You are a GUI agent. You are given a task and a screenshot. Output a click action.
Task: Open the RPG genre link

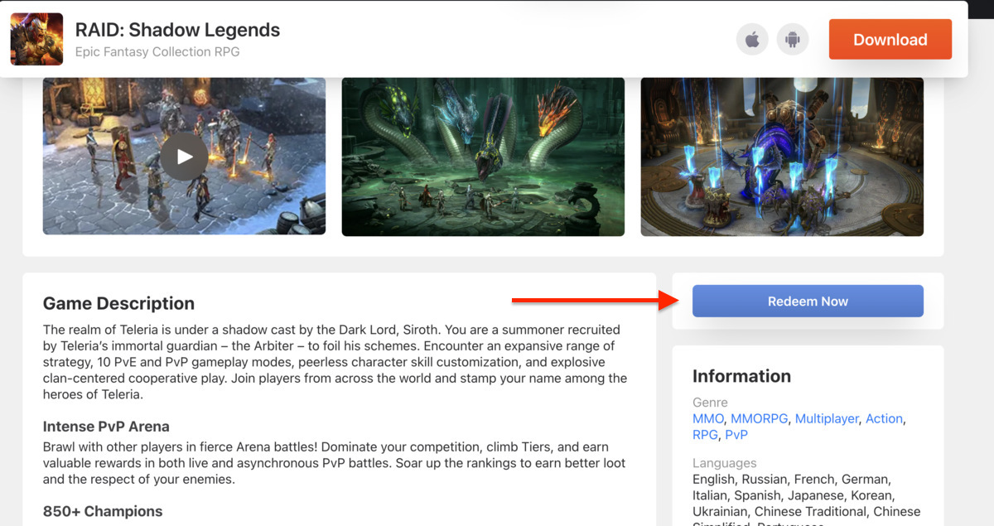(x=704, y=434)
